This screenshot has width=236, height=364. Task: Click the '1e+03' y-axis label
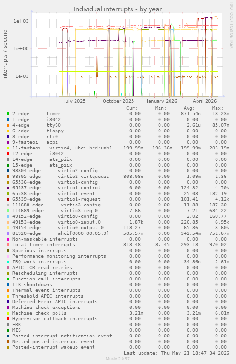click(21, 21)
